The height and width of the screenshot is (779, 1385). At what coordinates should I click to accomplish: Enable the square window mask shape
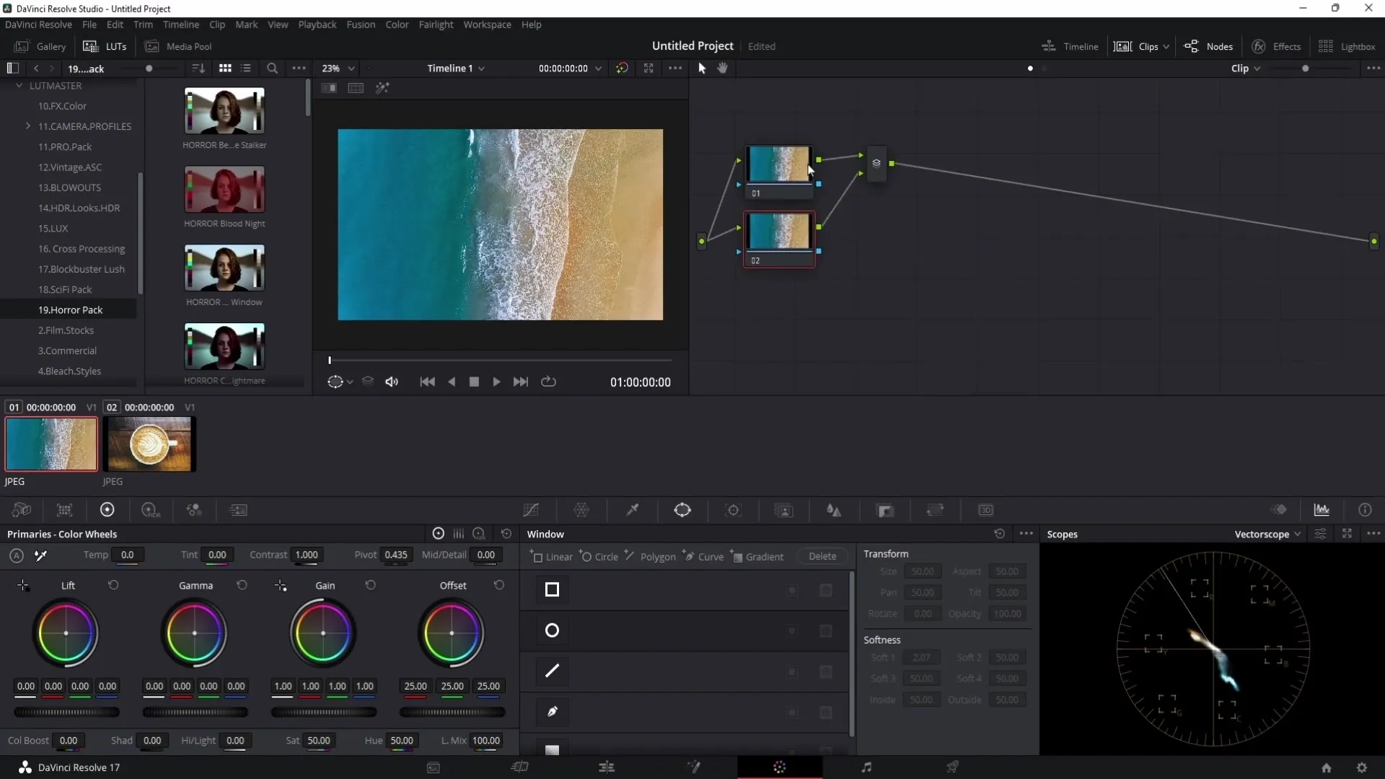tap(553, 590)
